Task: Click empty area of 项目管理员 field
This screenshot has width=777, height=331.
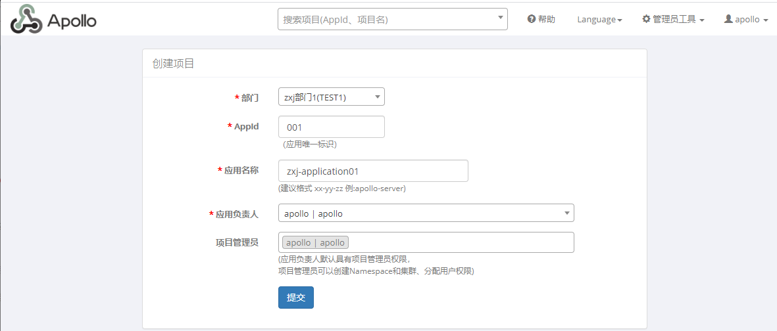Action: click(x=461, y=242)
